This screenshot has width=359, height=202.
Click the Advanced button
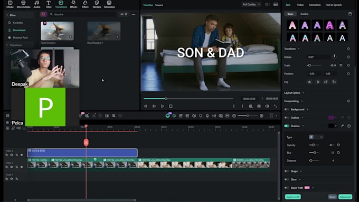[x=345, y=197]
